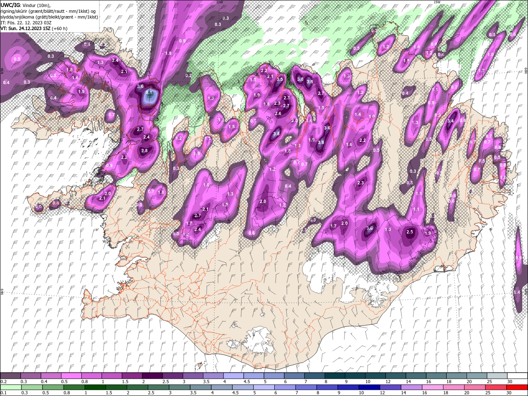Click the 14 label in the lower legend row
The height and width of the screenshot is (396, 528).
click(x=403, y=393)
